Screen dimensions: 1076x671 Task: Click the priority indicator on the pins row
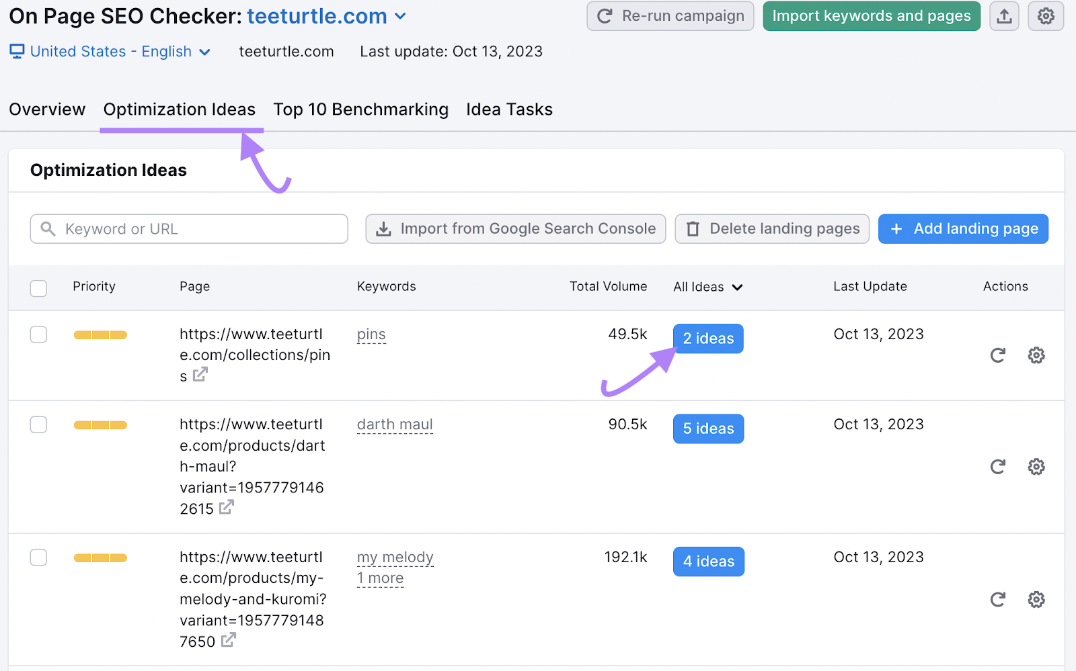tap(100, 334)
